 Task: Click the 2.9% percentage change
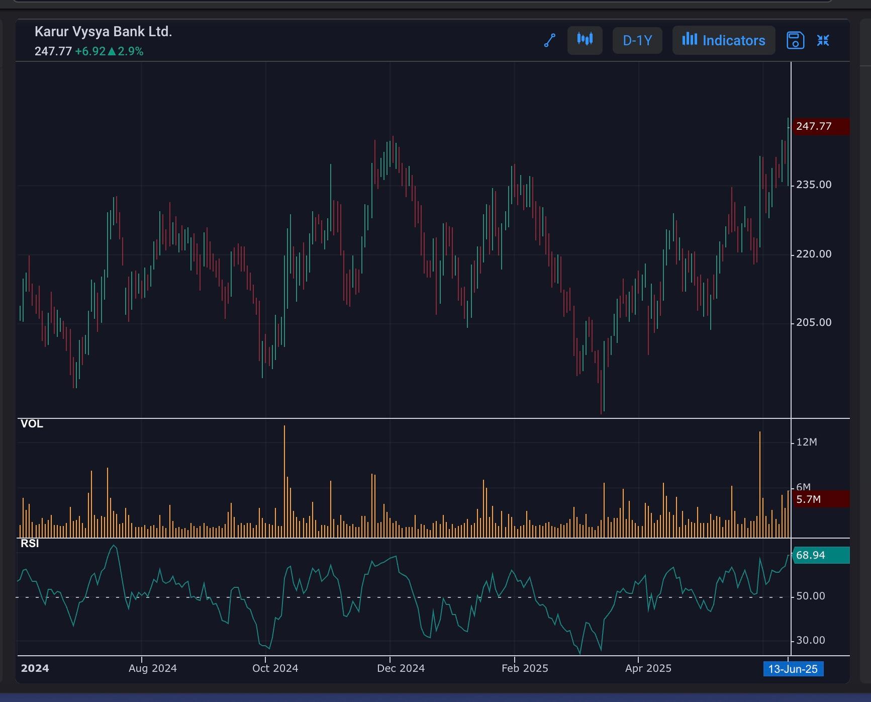click(x=131, y=51)
